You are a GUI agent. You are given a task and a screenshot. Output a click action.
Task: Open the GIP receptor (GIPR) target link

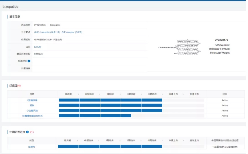(72, 32)
